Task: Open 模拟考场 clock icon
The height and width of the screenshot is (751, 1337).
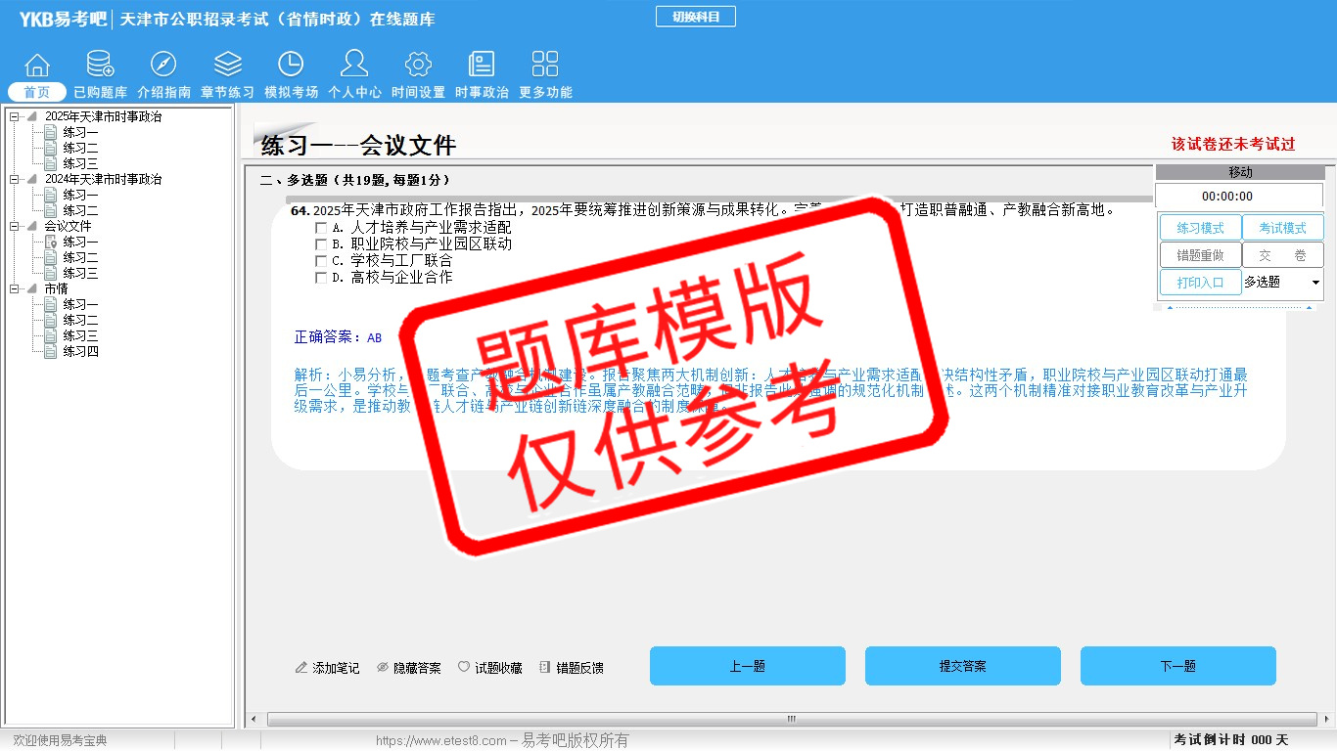Action: pos(291,66)
